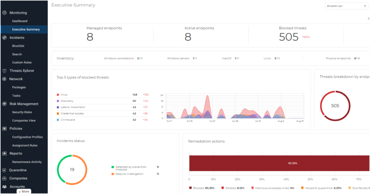Open the Dashboard menu item
Viewport: 370px width, 194px height.
pos(21,21)
